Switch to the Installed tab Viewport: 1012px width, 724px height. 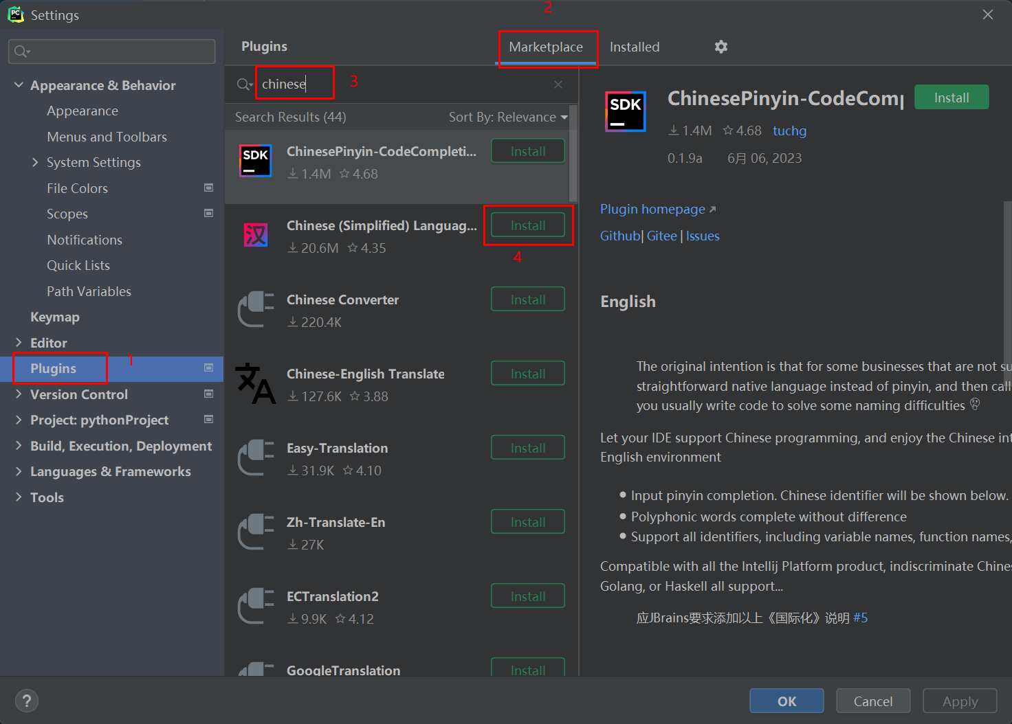coord(634,47)
